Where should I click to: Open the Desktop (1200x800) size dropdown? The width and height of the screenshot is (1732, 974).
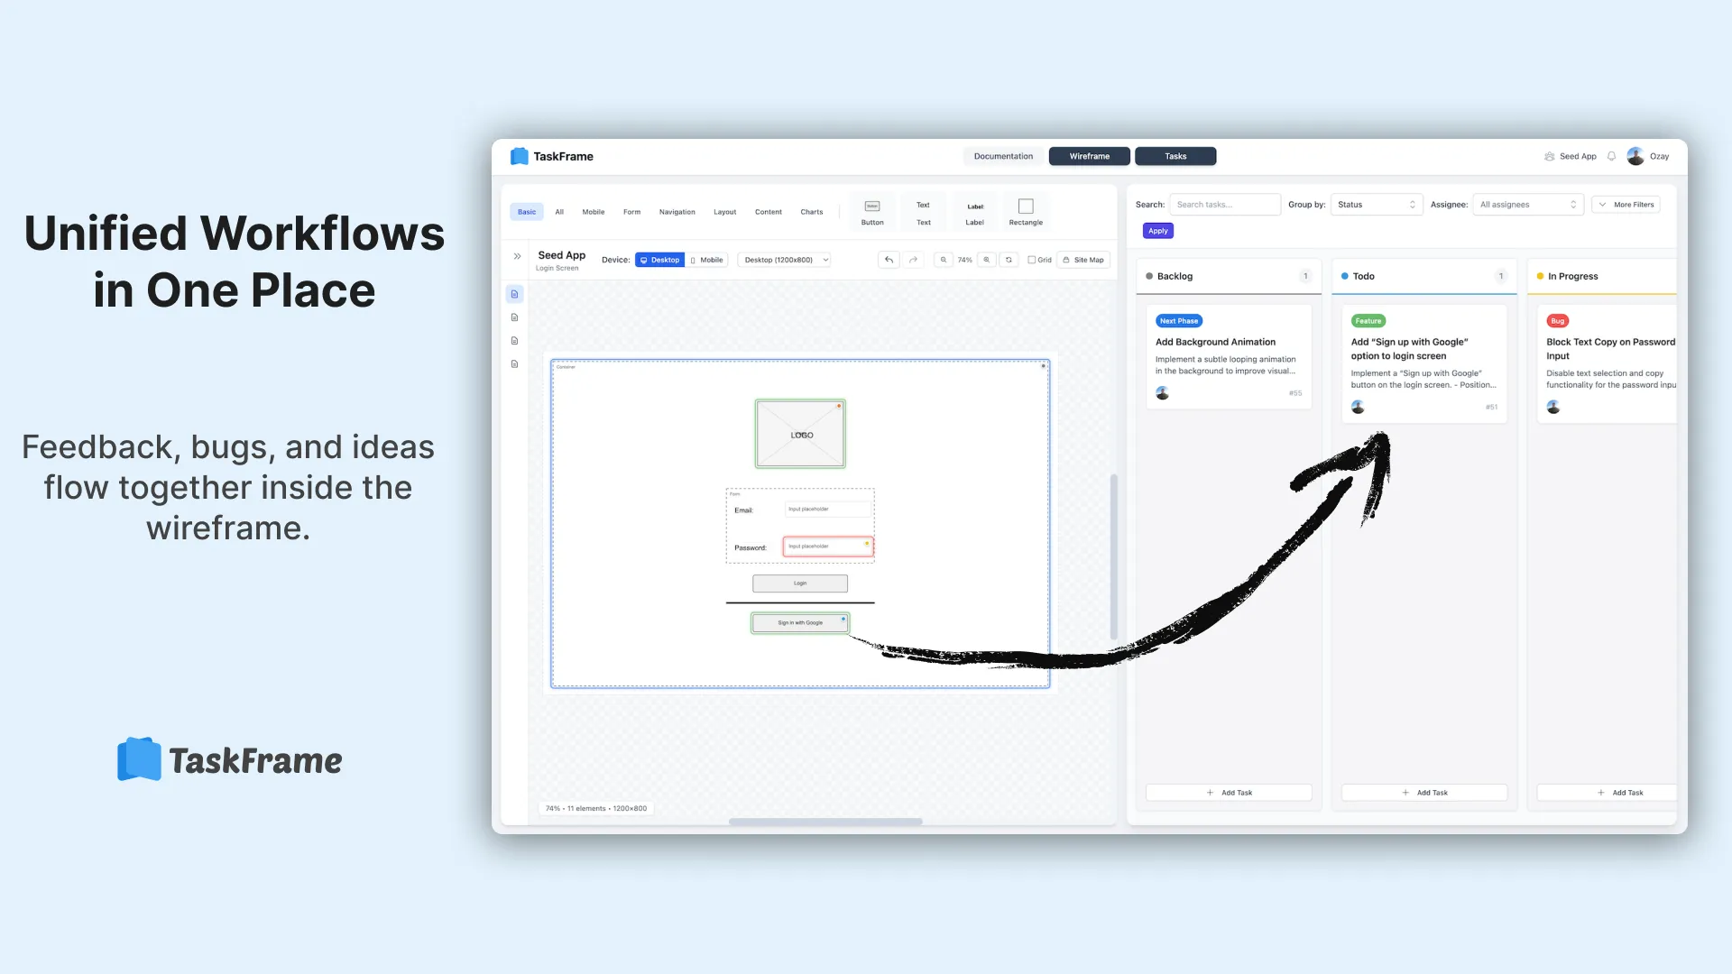click(783, 259)
